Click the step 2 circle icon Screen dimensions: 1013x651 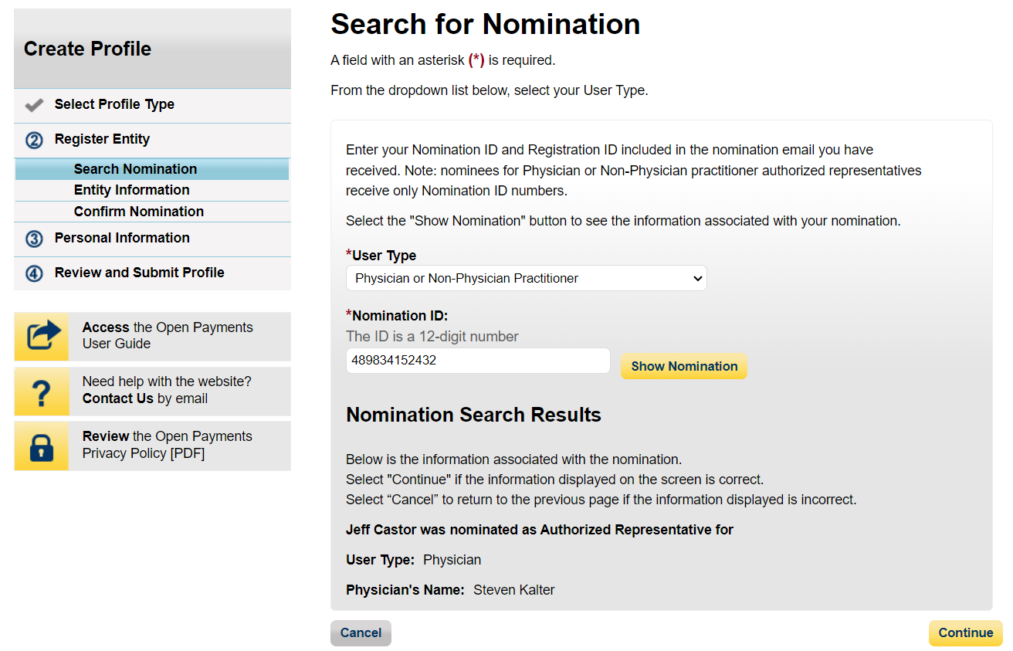34,140
